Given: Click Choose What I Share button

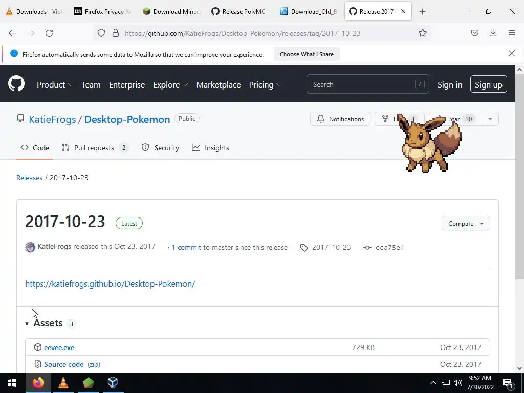Looking at the screenshot, I should click(x=307, y=54).
